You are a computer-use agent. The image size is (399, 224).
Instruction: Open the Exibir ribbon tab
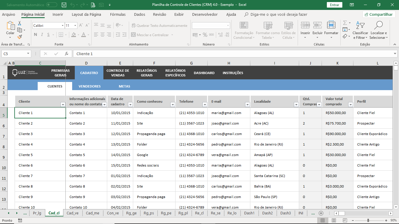(179, 14)
